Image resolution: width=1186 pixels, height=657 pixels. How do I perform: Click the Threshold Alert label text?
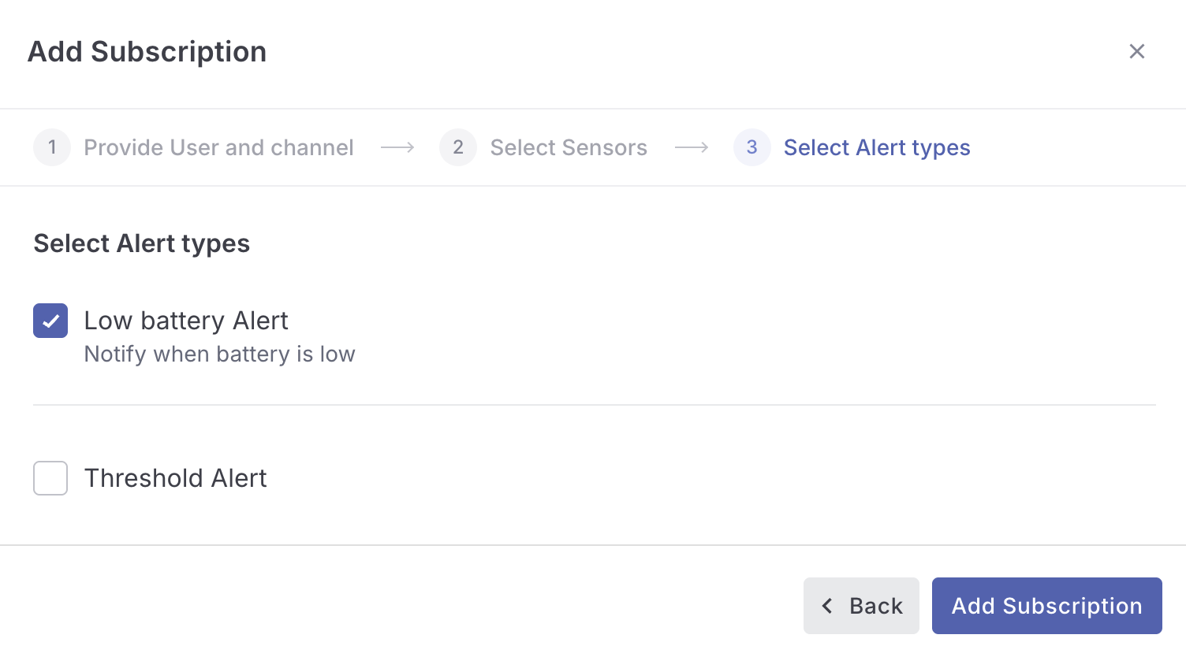[175, 478]
